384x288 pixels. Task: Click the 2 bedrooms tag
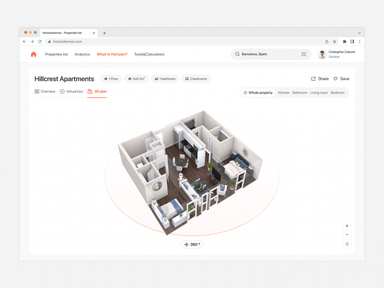click(x=196, y=79)
